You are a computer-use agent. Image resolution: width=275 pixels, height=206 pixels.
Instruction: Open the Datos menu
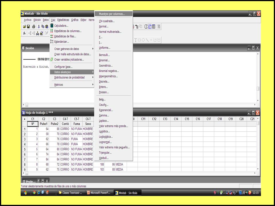(46, 20)
